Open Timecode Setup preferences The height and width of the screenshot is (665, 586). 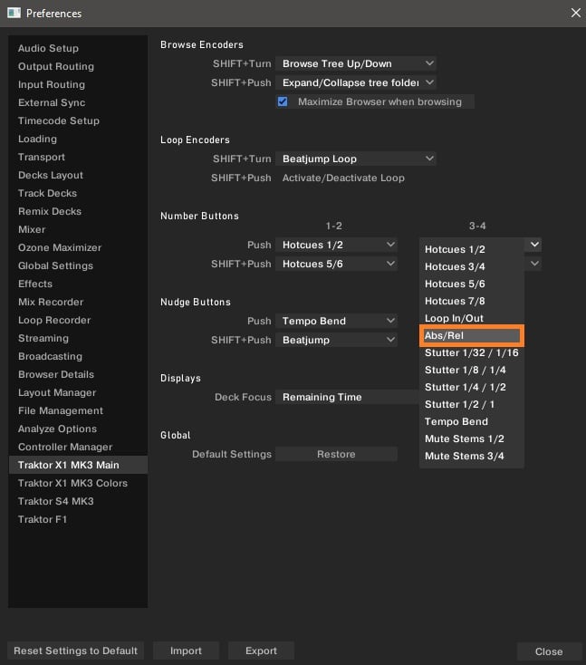point(78,120)
